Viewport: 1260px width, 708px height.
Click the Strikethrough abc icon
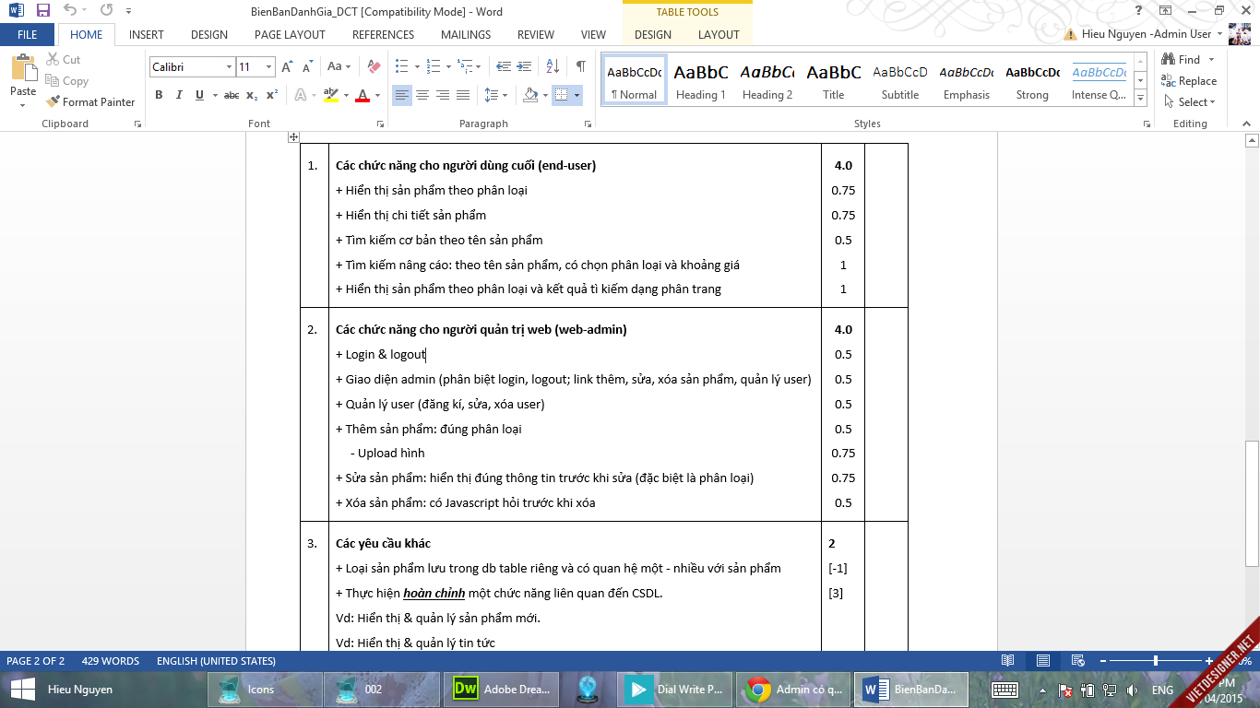(232, 95)
